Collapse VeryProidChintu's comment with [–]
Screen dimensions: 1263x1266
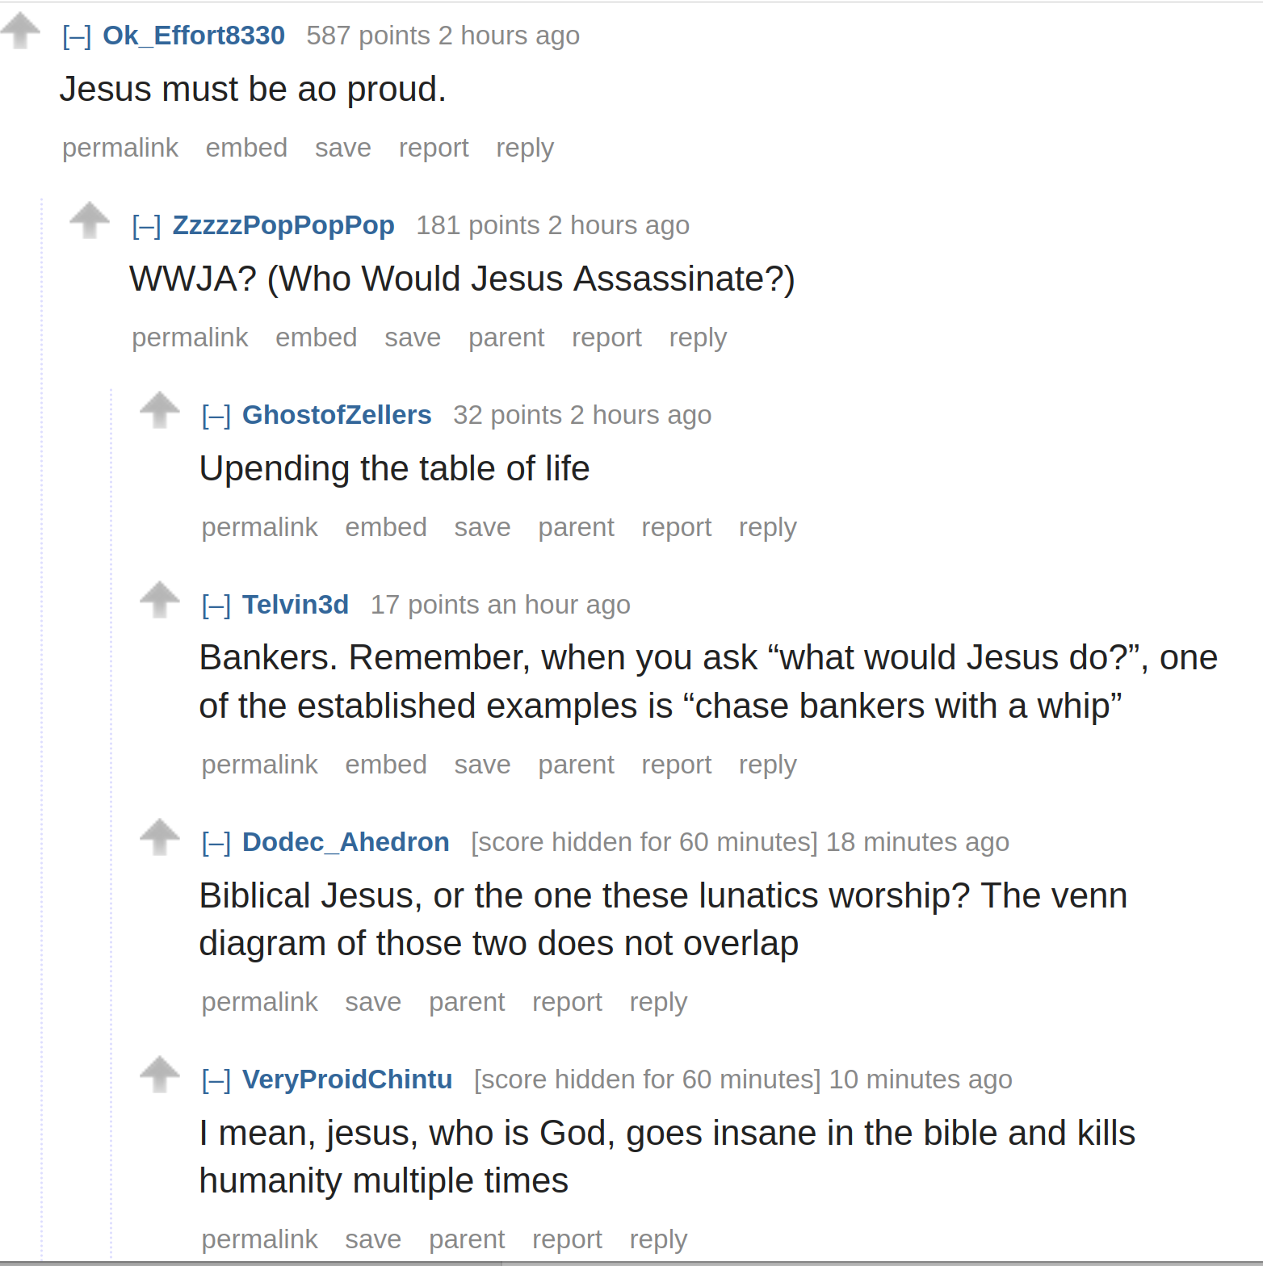pos(216,1080)
